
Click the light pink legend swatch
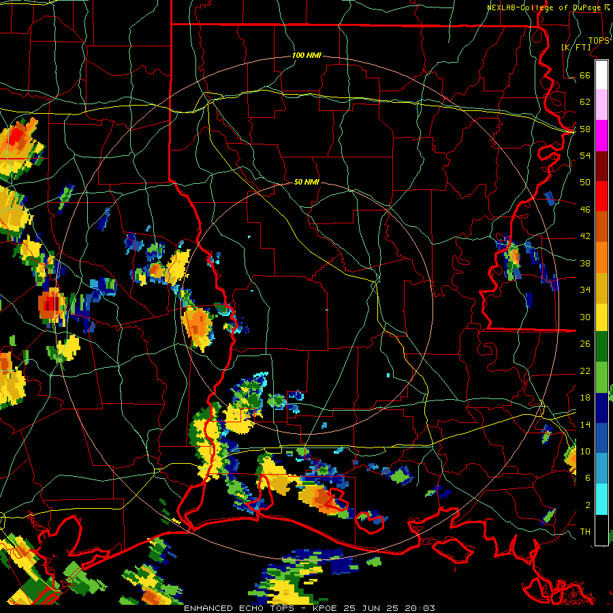[601, 105]
